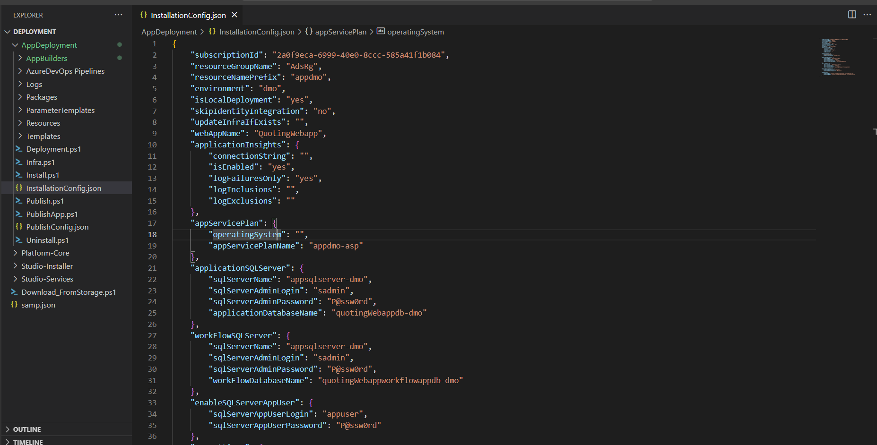Open Publish.ps1 file
Image resolution: width=877 pixels, height=445 pixels.
point(45,201)
